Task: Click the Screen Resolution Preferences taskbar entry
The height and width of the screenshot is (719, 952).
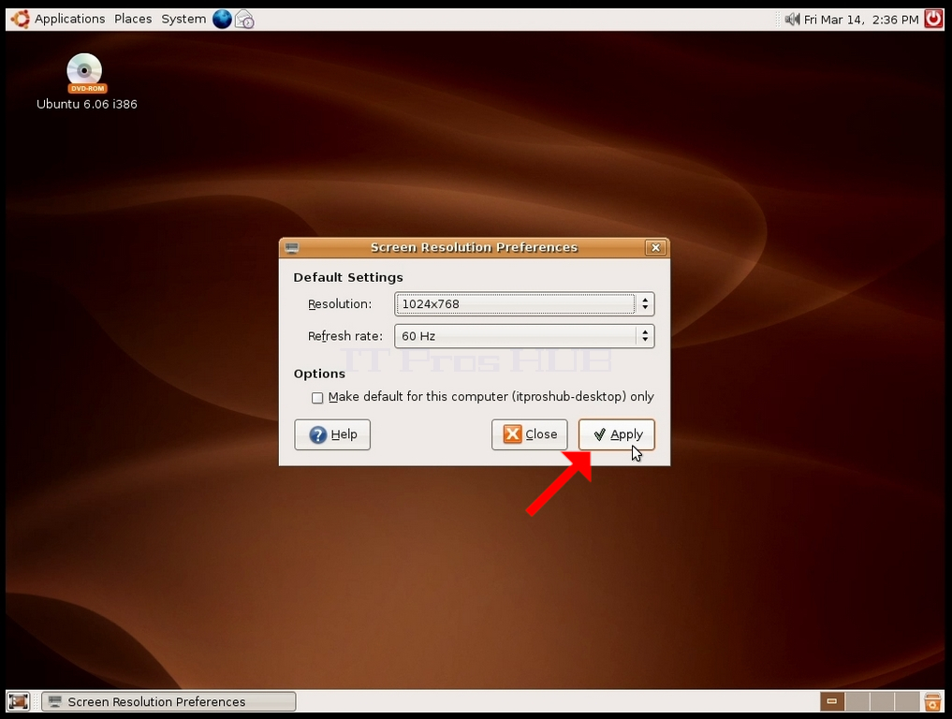Action: point(168,701)
